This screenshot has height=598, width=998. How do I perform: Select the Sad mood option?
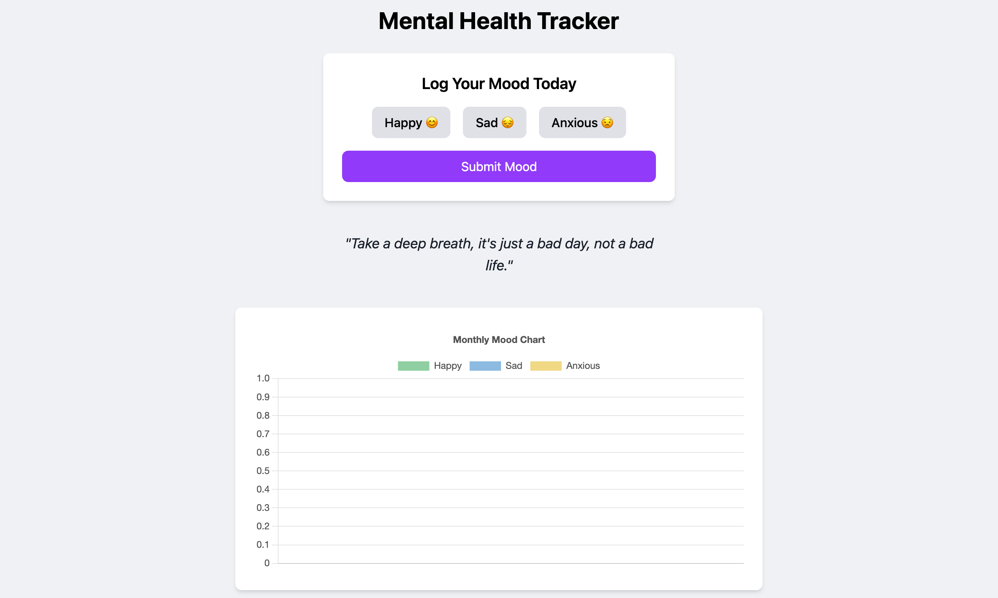494,122
